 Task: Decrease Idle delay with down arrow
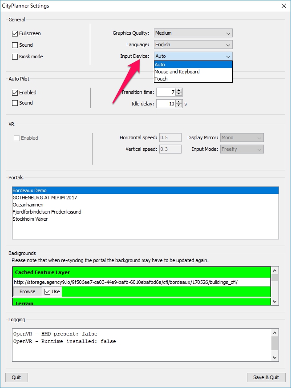point(179,105)
